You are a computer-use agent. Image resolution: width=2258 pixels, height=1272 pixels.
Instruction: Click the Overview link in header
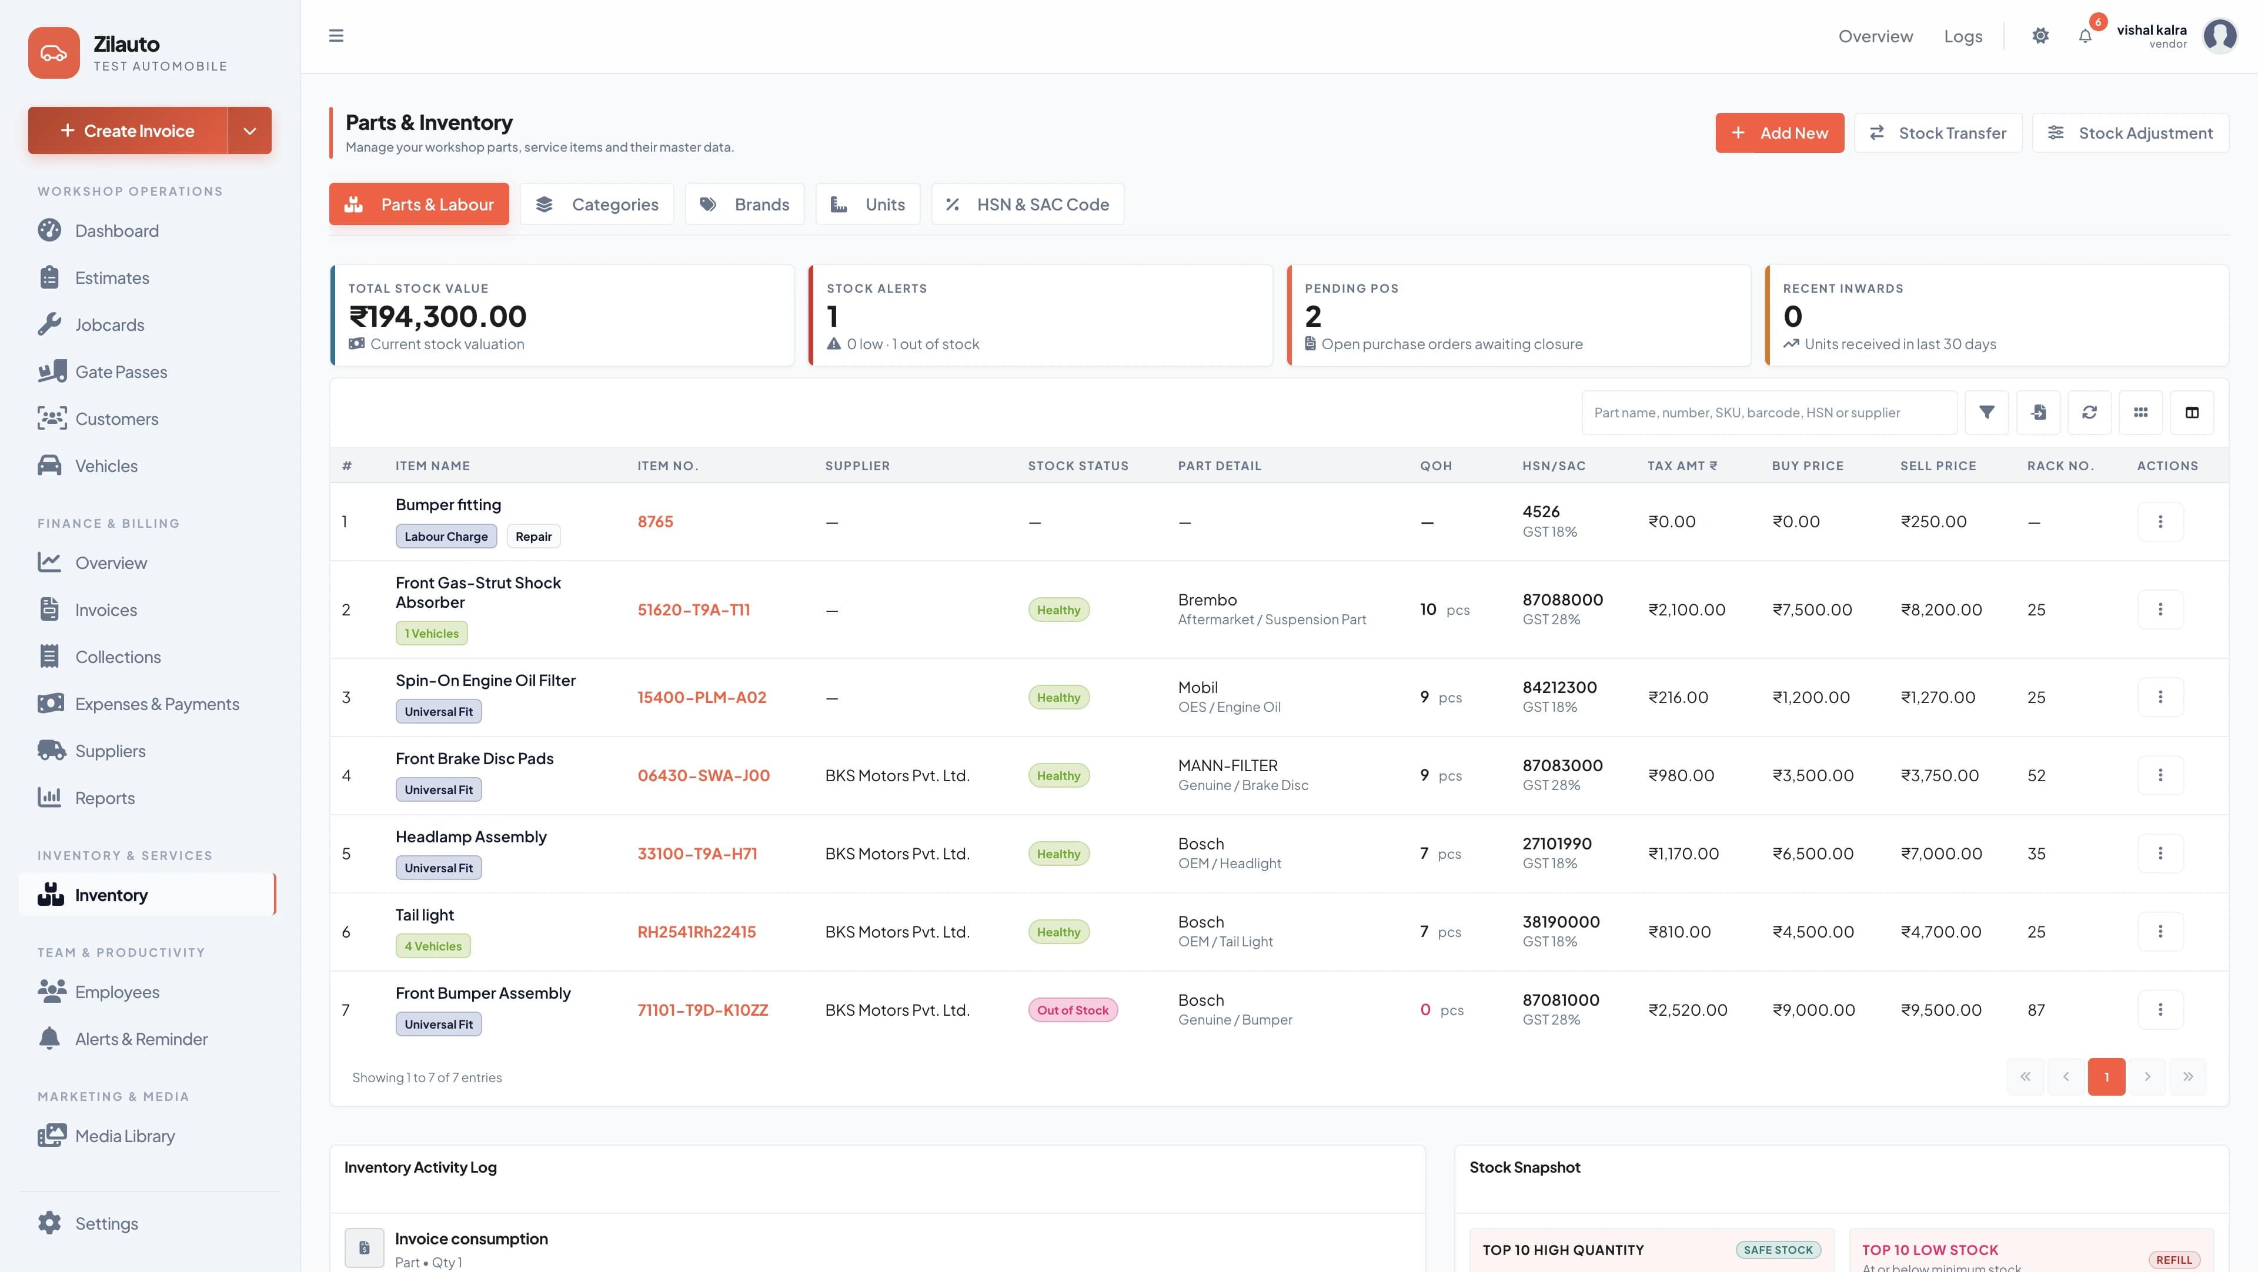pos(1875,36)
